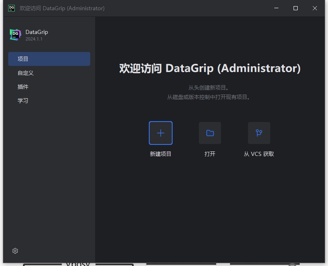Image resolution: width=328 pixels, height=266 pixels.
Task: Select the 项目 section in the sidebar
Action: coord(23,59)
